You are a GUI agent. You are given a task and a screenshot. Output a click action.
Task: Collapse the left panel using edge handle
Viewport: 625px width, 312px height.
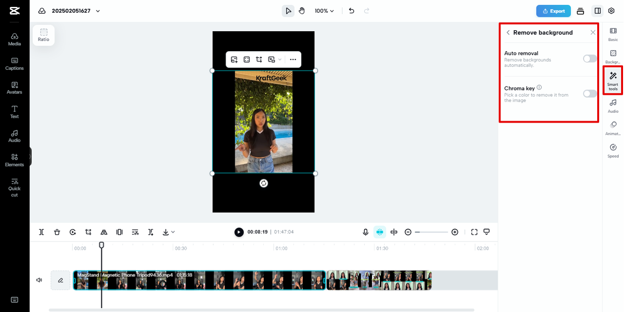(30, 157)
